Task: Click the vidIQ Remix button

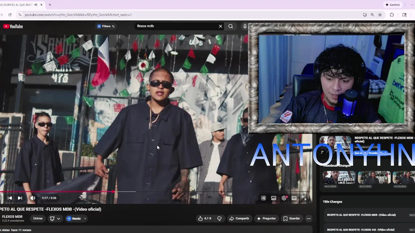Action: [x=74, y=218]
